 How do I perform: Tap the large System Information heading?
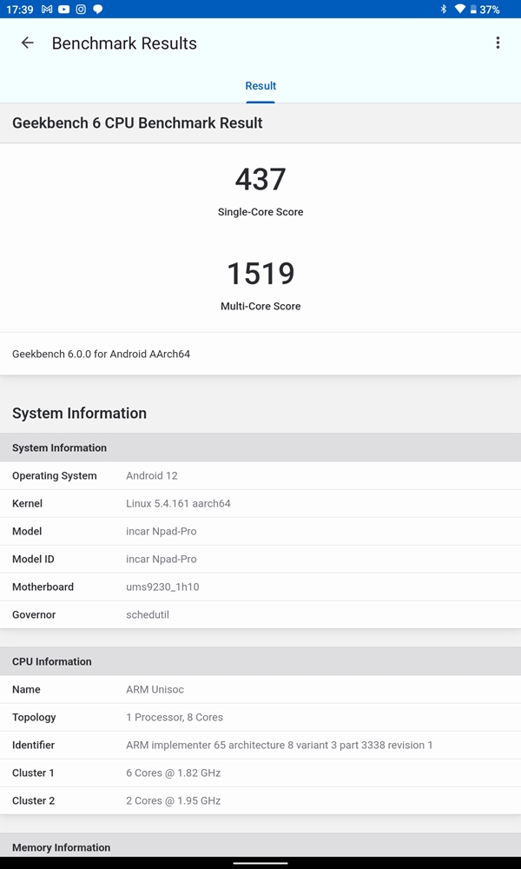pyautogui.click(x=79, y=414)
